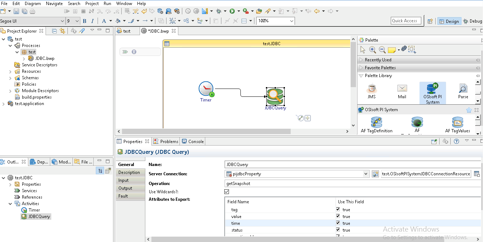This screenshot has height=242, width=483.
Task: Select the OSIsoft PI System palette icon
Action: 432,89
